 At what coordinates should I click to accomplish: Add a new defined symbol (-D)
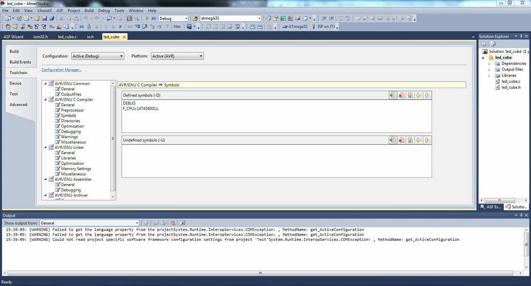(x=392, y=95)
